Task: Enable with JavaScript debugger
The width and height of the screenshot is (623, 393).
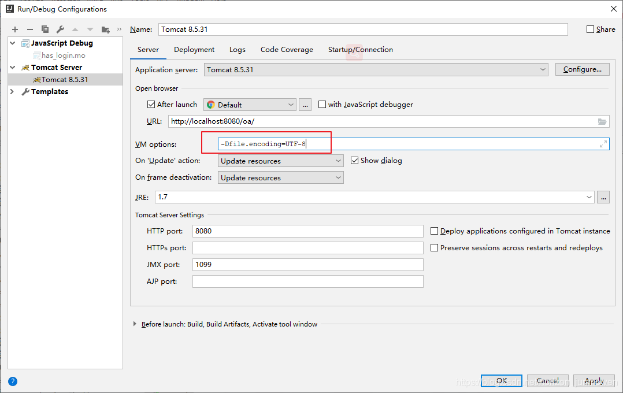Action: (322, 105)
